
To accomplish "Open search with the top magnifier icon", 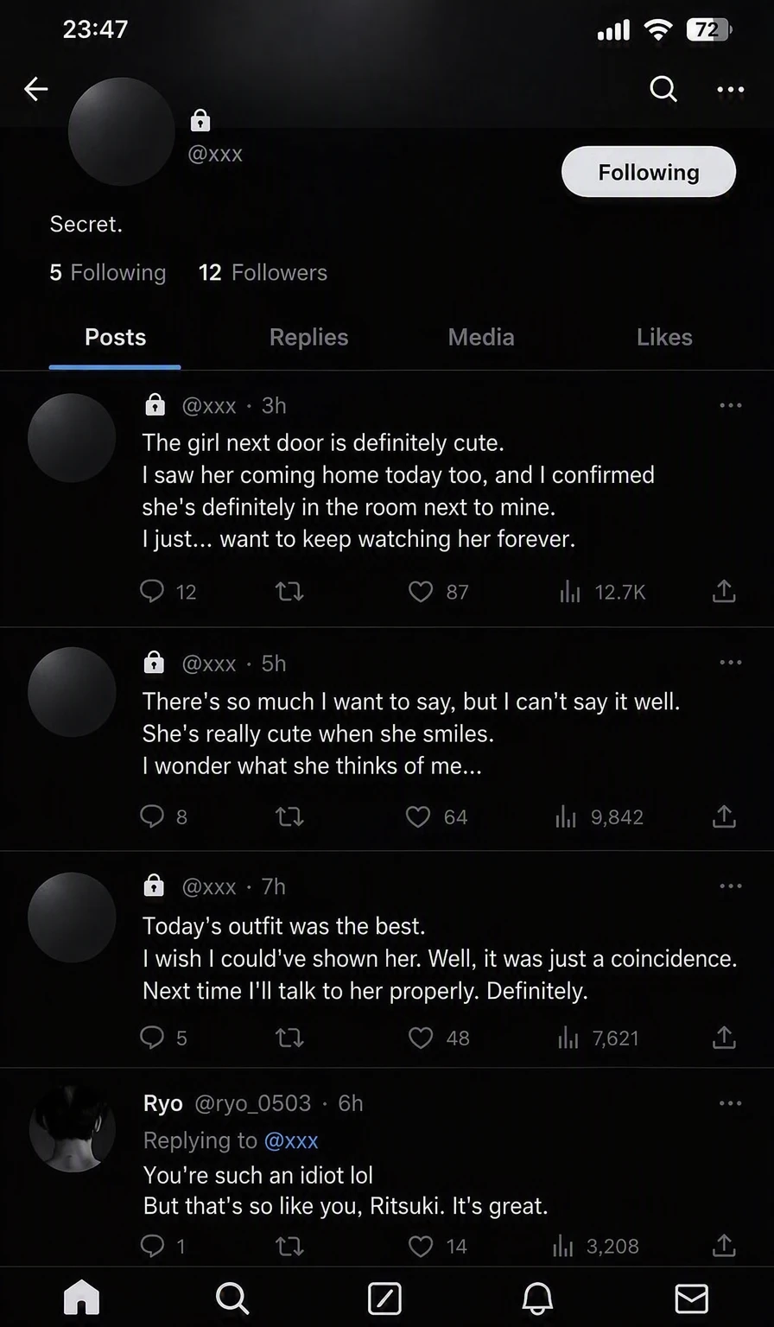I will point(663,88).
